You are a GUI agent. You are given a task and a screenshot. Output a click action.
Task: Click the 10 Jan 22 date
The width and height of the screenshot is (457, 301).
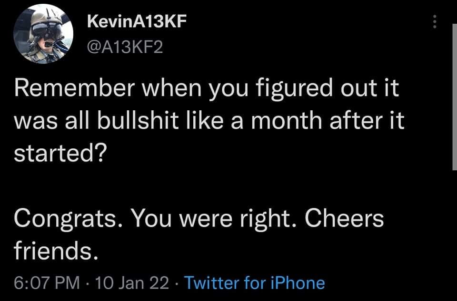tap(132, 283)
